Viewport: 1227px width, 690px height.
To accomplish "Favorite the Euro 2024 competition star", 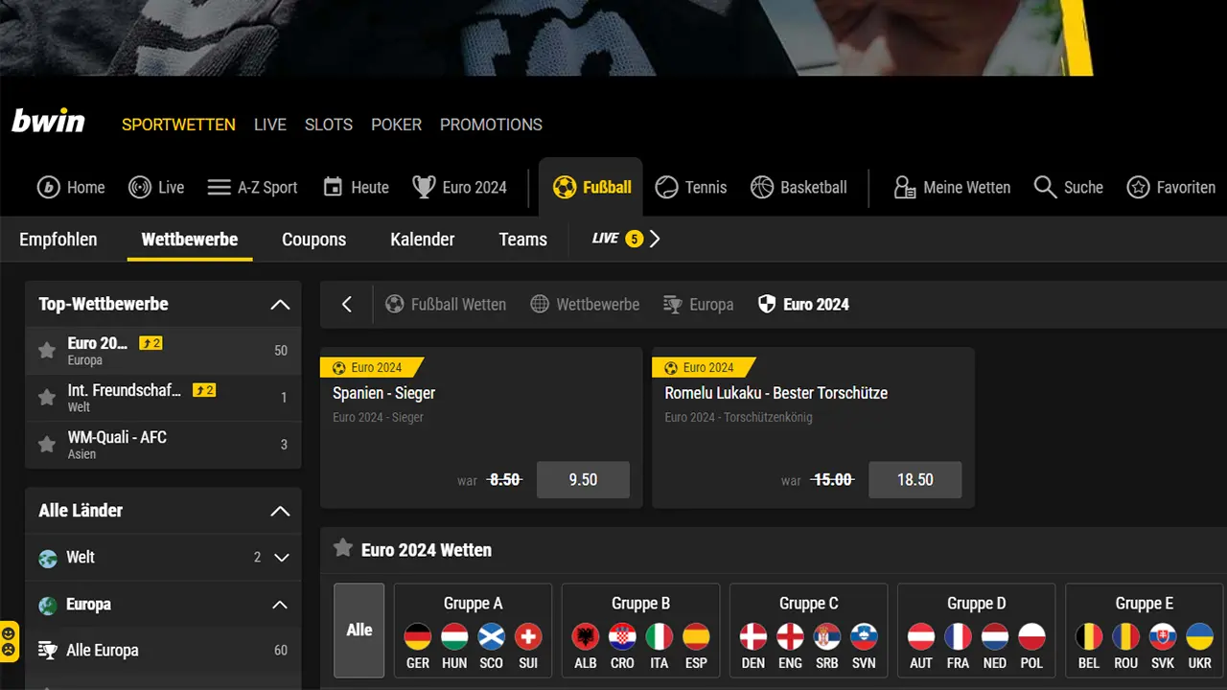I will (x=46, y=351).
